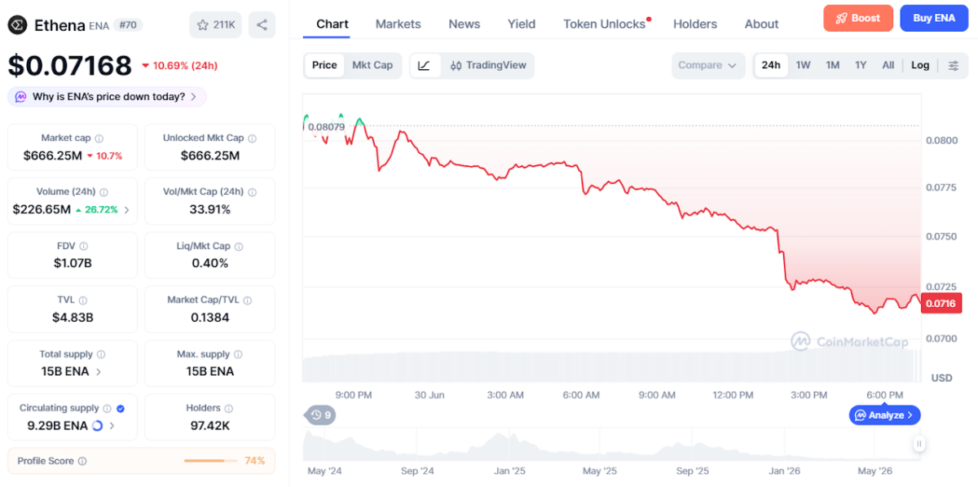This screenshot has height=487, width=978.
Task: Click the 0.0716 current price label
Action: (x=942, y=304)
